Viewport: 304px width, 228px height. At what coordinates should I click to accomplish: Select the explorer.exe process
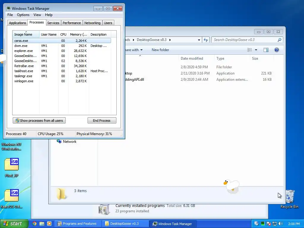click(62, 51)
